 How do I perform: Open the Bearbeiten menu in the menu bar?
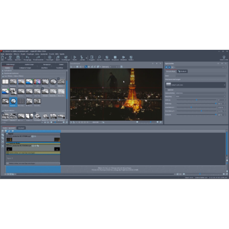(9, 54)
